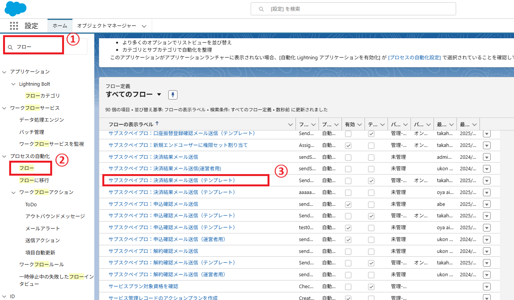Toggle 有効 checkbox for 申込確認メール送信（運営者用）
This screenshot has width=514, height=300.
348,240
